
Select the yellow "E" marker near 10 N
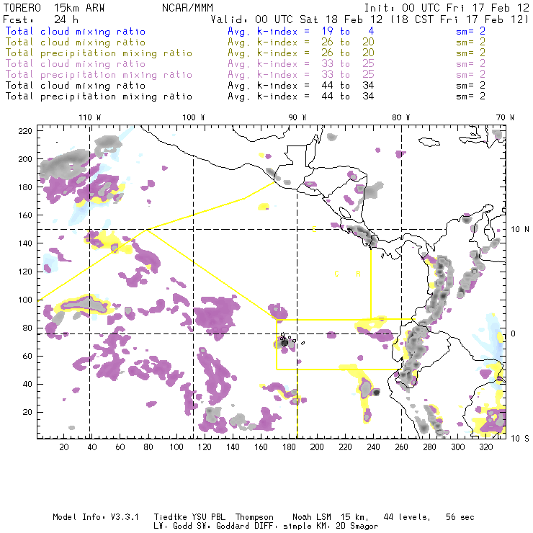pos(315,230)
